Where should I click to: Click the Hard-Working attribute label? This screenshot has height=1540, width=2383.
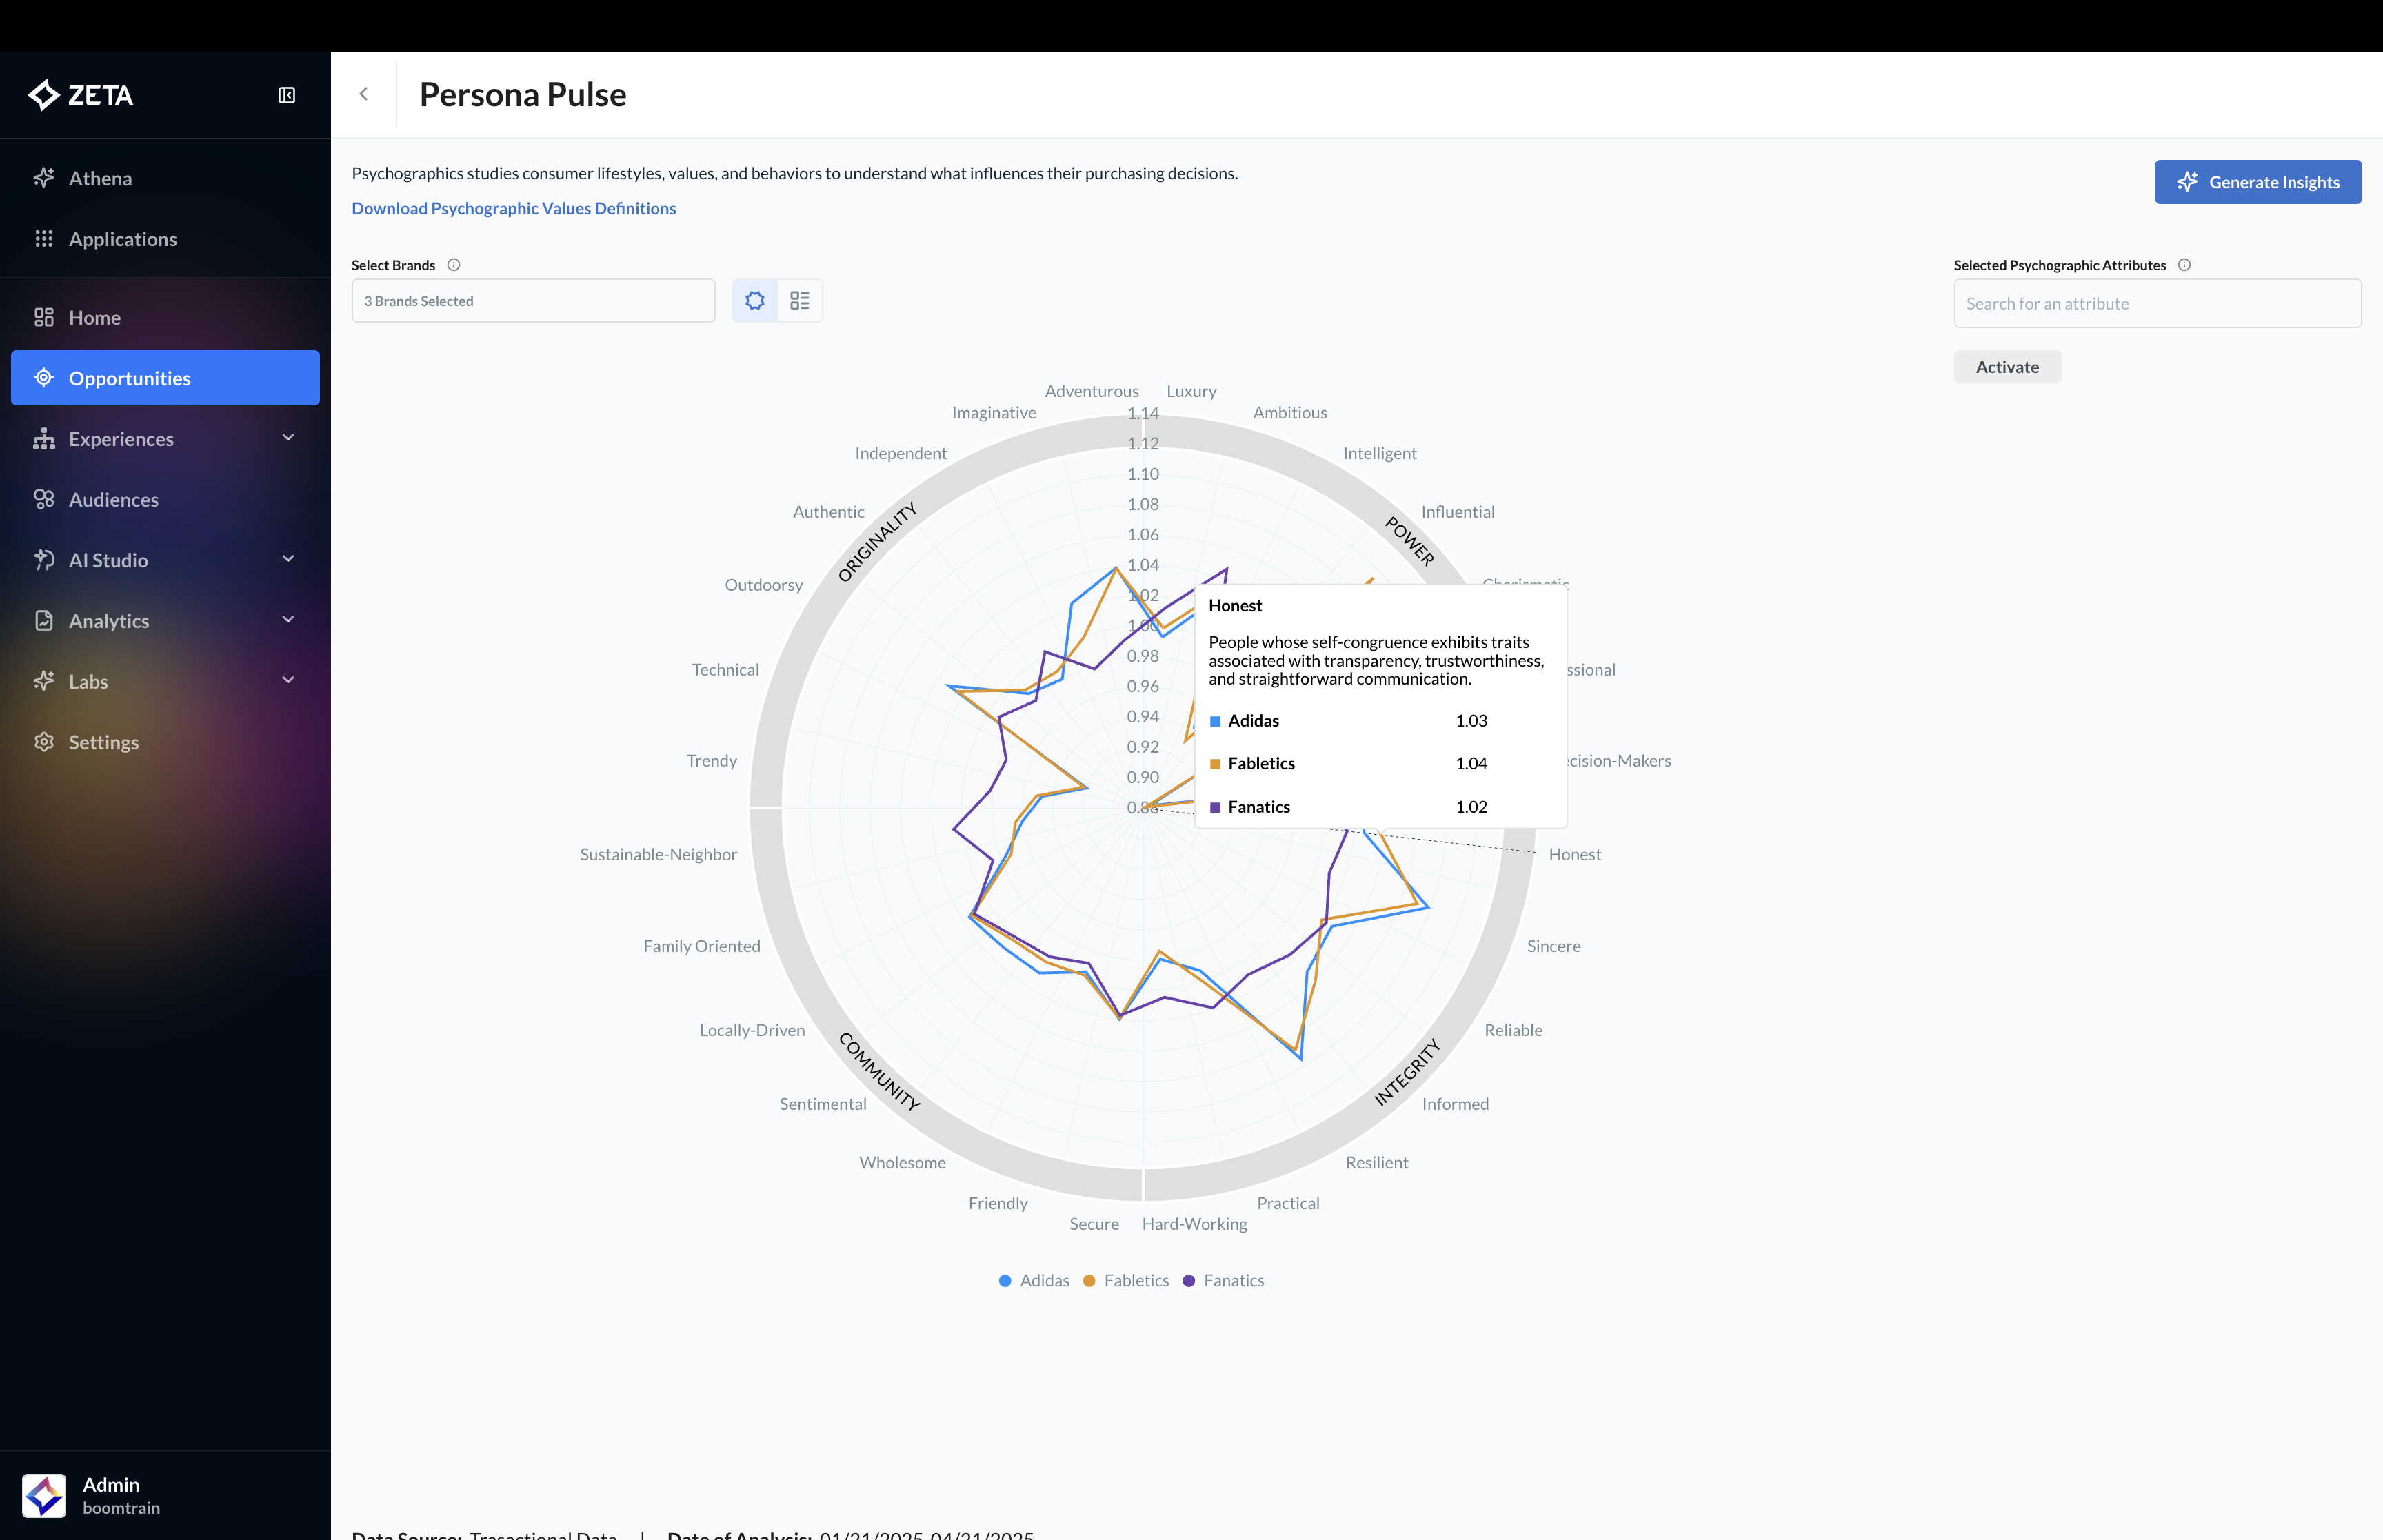1194,1224
